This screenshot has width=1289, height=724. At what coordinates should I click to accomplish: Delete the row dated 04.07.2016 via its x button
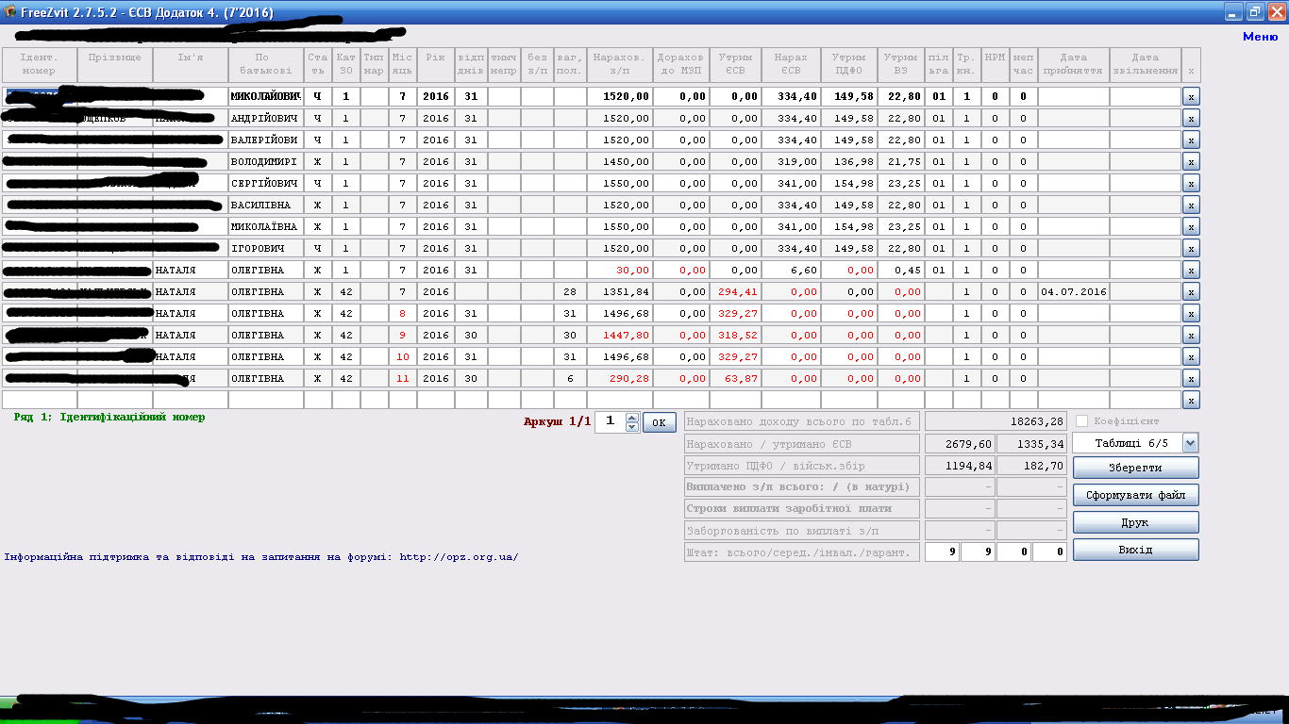pos(1191,291)
